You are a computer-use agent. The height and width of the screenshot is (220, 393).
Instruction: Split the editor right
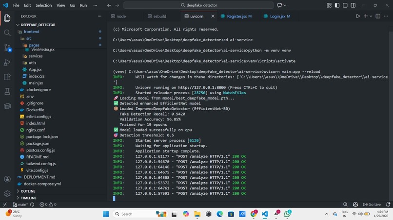(x=378, y=16)
